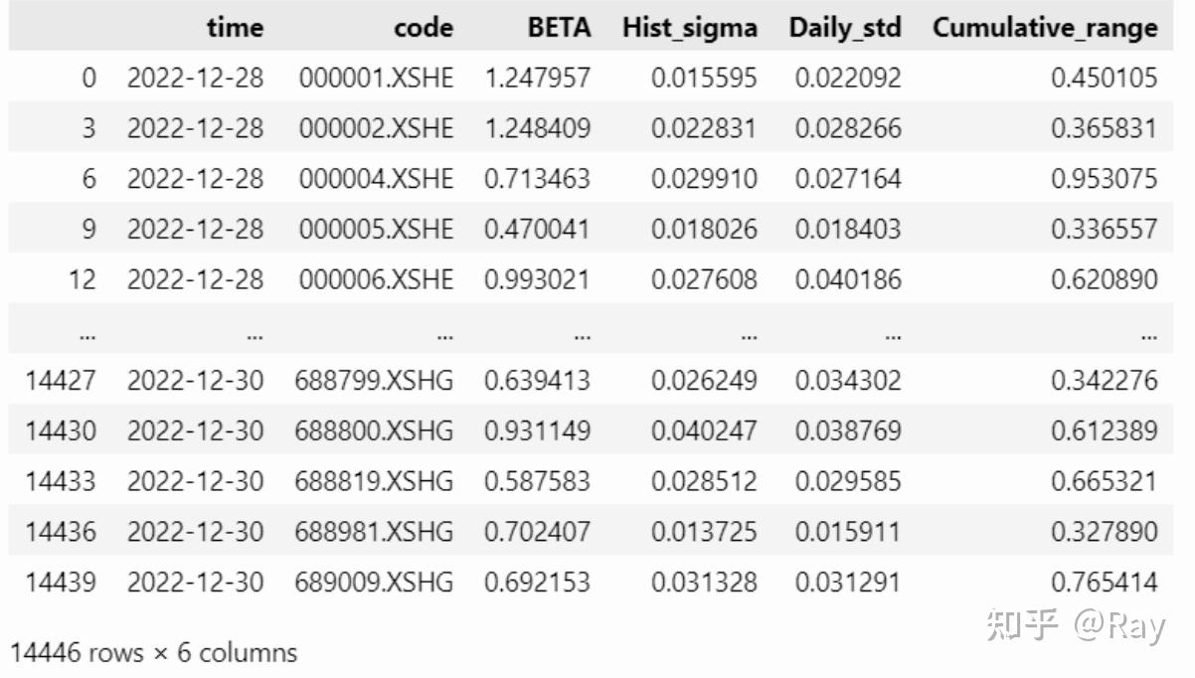Click the 知乎 @Ray watermark
Screen dimensions: 1195x678
point(1074,625)
